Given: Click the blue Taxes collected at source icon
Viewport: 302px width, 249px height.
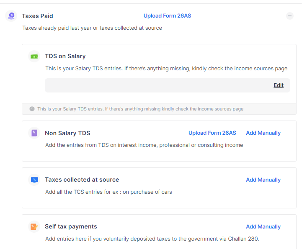Looking at the screenshot, I should [34, 180].
